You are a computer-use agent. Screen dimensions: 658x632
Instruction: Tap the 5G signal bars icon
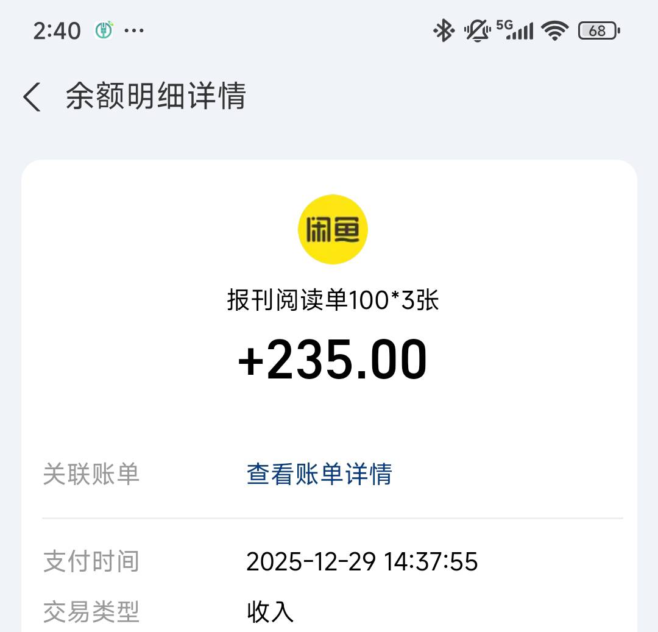tap(515, 30)
